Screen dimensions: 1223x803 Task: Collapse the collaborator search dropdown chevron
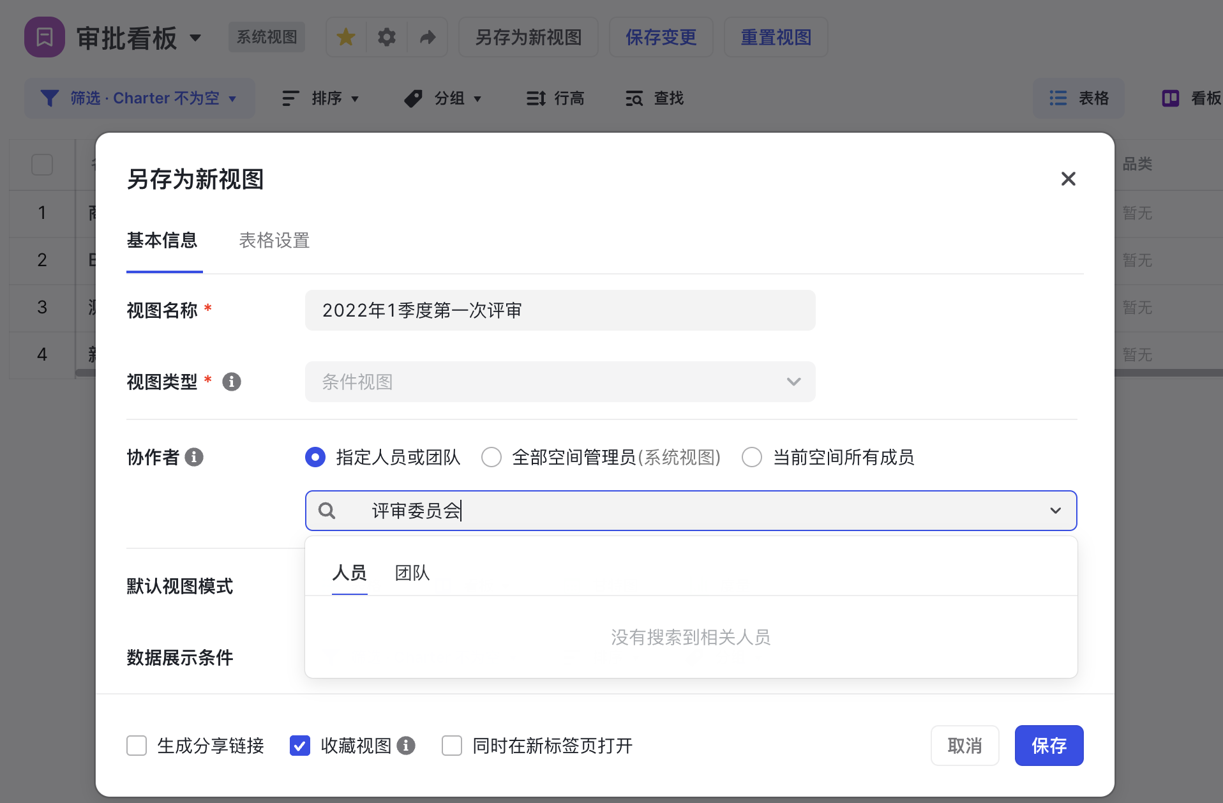(1055, 511)
